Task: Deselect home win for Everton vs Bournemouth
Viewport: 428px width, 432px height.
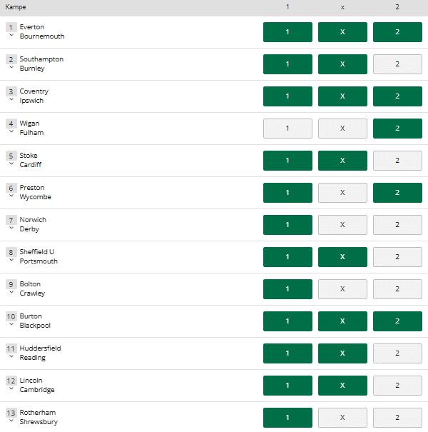Action: [287, 32]
